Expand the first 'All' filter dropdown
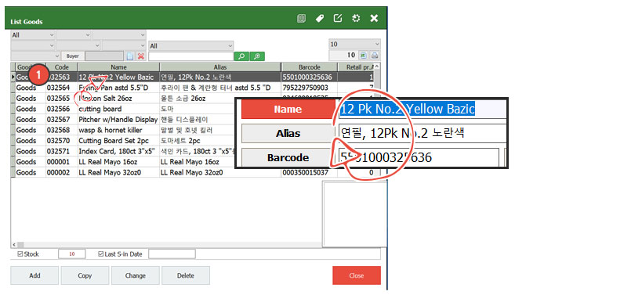This screenshot has width=631, height=295. (33, 35)
